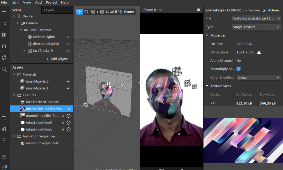Viewport: 283px width, 170px height.
Task: Click the arrow icon next to faceTracker0
Action: point(69,51)
